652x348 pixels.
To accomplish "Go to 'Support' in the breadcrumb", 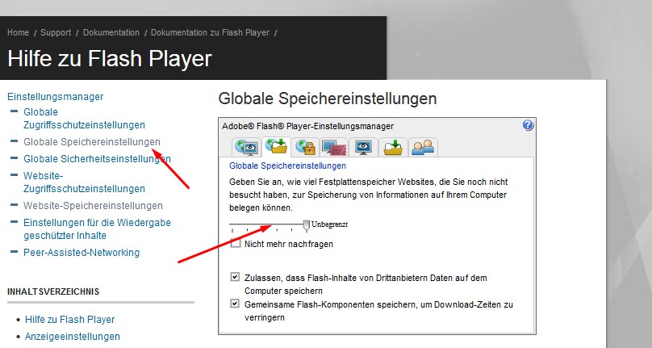I will [x=56, y=33].
